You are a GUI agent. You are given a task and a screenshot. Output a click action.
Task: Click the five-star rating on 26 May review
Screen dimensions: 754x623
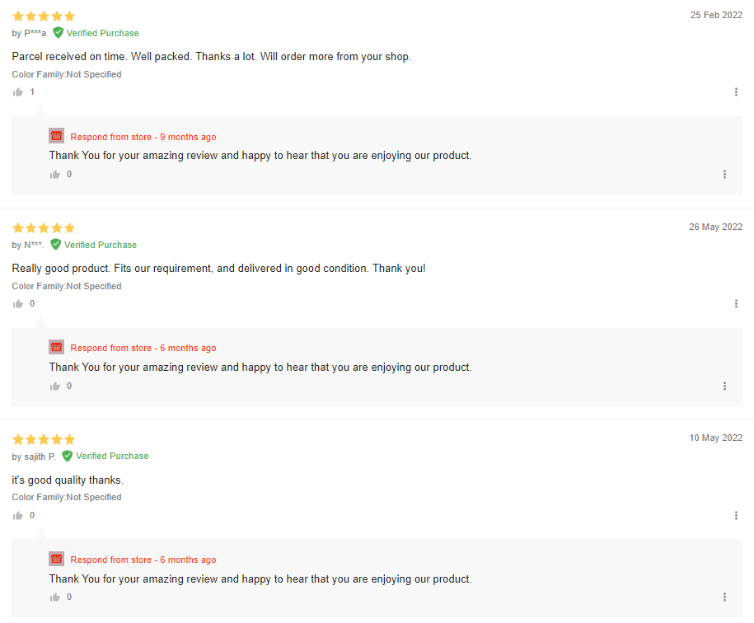[x=44, y=227]
